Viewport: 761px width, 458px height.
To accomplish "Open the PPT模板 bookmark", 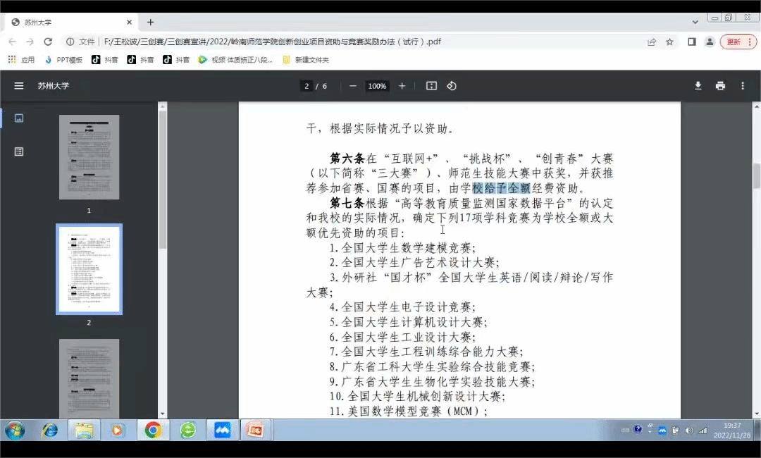I will point(63,60).
